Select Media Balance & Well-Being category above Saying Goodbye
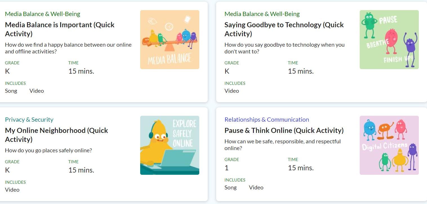427x204 pixels. point(262,14)
